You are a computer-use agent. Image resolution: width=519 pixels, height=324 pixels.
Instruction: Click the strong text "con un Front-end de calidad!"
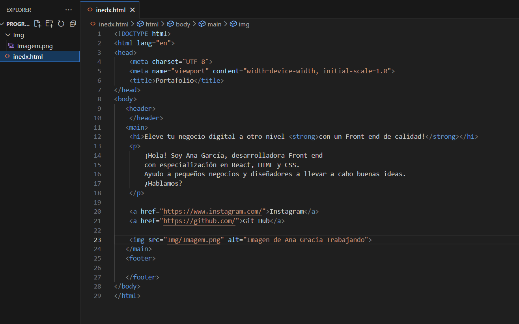[x=372, y=137]
